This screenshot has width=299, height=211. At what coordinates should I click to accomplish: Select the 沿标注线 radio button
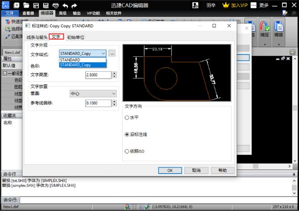click(127, 134)
